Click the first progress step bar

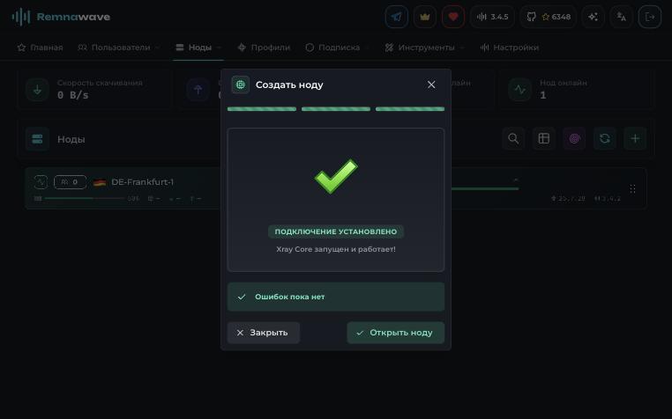click(262, 109)
